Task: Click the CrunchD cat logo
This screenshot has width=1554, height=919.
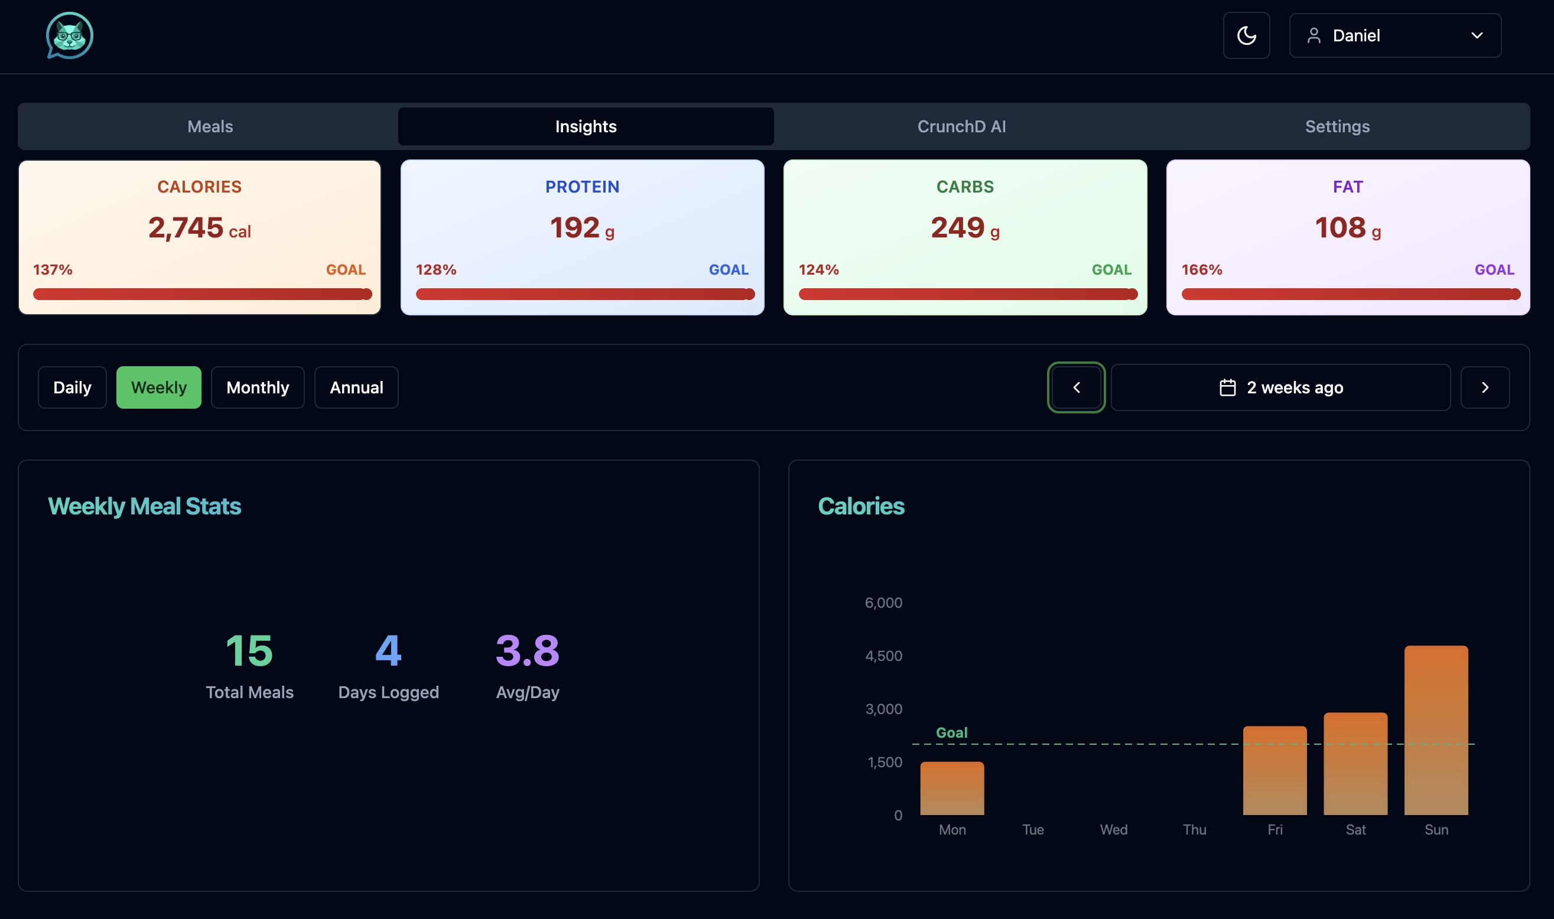Action: pyautogui.click(x=69, y=35)
